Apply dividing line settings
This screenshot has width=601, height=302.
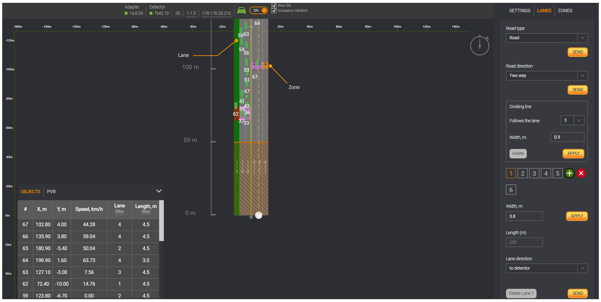(573, 154)
